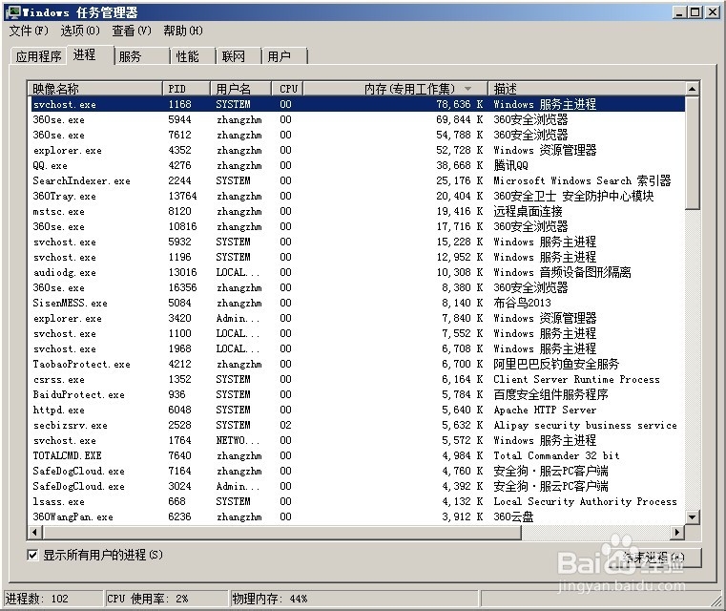Screen dimensions: 726x611
Task: Open the 帮助(H) menu
Action: (183, 32)
